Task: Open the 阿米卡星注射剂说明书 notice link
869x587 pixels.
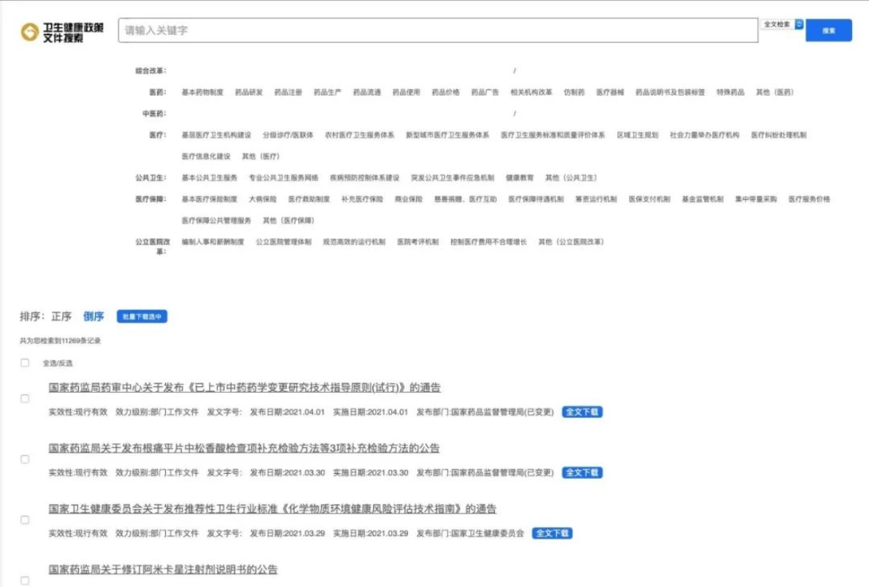Action: pyautogui.click(x=163, y=569)
